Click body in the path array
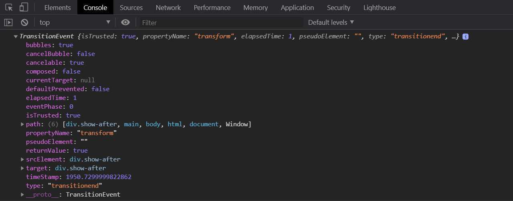The height and width of the screenshot is (201, 513). (x=153, y=124)
